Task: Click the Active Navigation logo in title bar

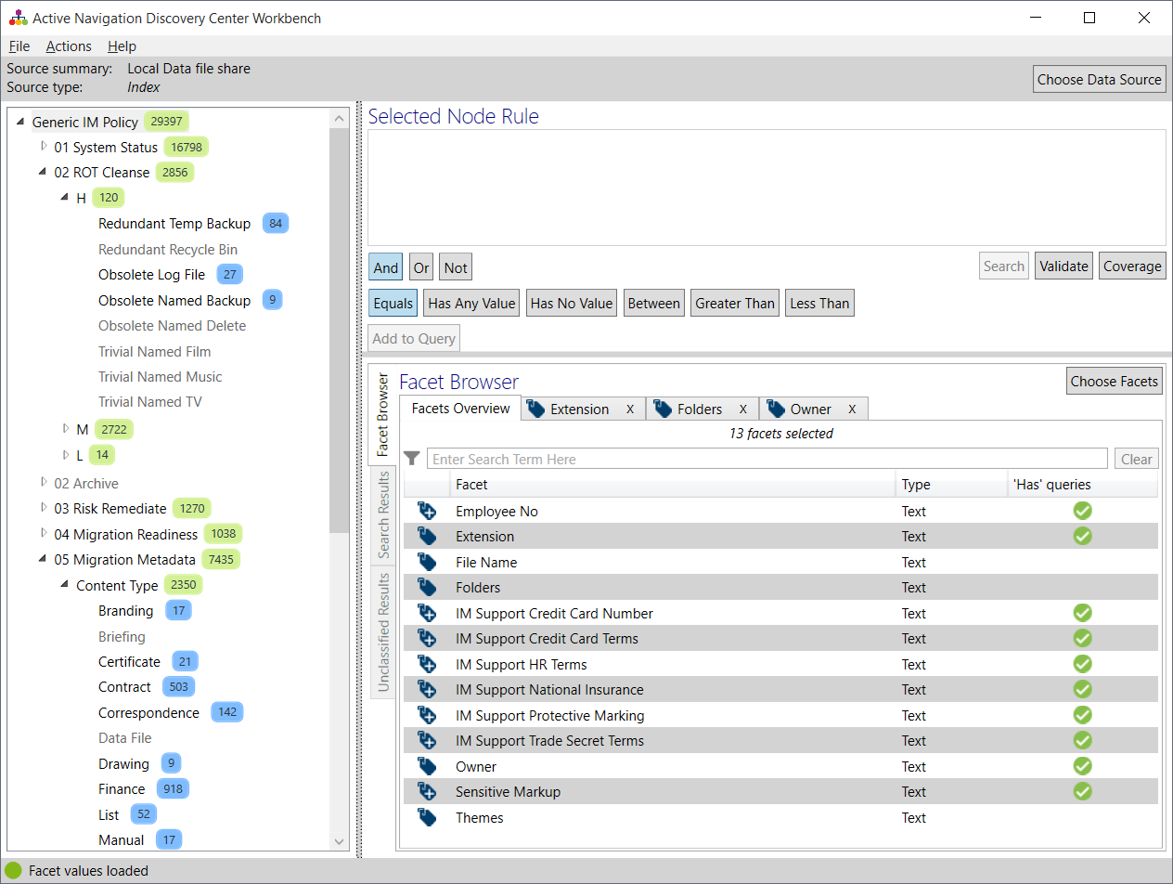Action: (x=18, y=17)
